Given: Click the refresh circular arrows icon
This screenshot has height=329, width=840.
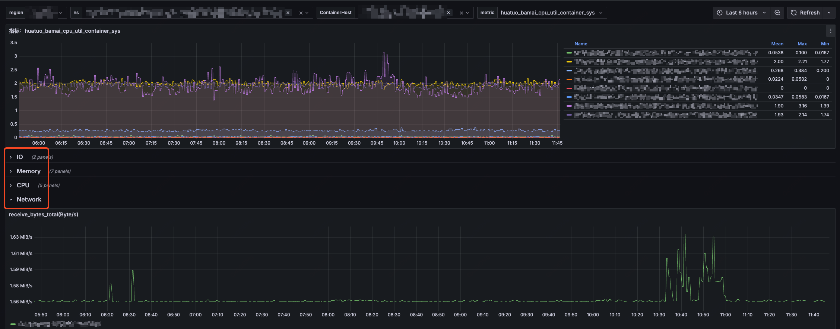Looking at the screenshot, I should pos(794,13).
